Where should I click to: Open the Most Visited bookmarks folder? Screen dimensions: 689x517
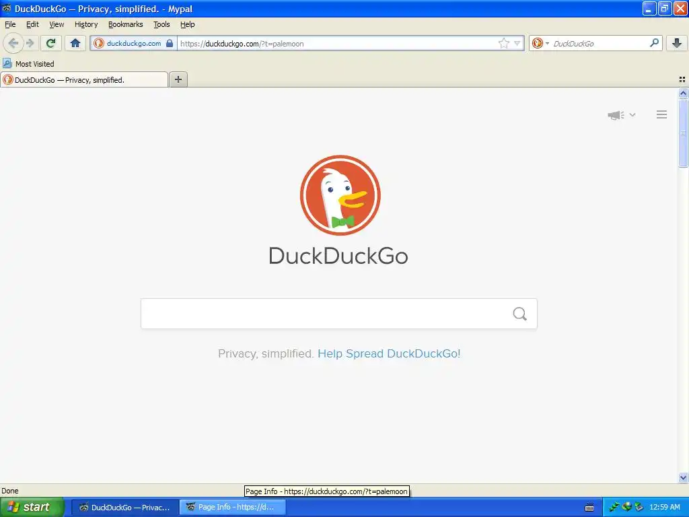(x=28, y=64)
